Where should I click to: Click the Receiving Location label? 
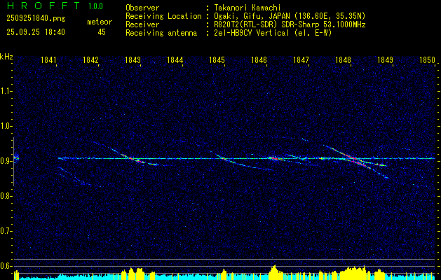163,16
